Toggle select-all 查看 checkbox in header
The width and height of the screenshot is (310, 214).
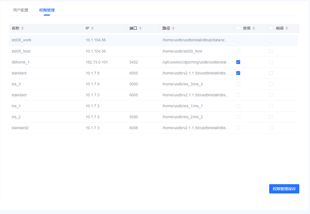(x=238, y=28)
